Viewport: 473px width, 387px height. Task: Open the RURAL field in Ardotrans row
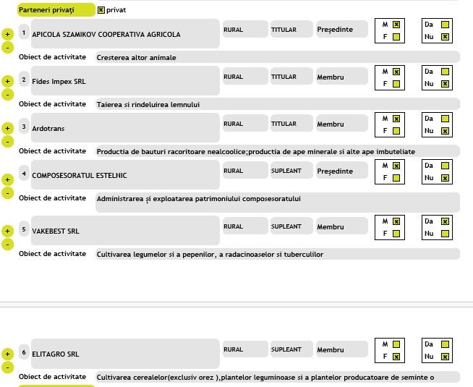coord(244,124)
